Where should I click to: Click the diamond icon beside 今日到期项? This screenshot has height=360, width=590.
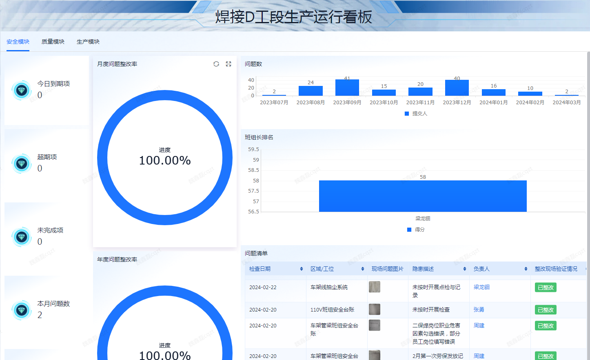21,90
